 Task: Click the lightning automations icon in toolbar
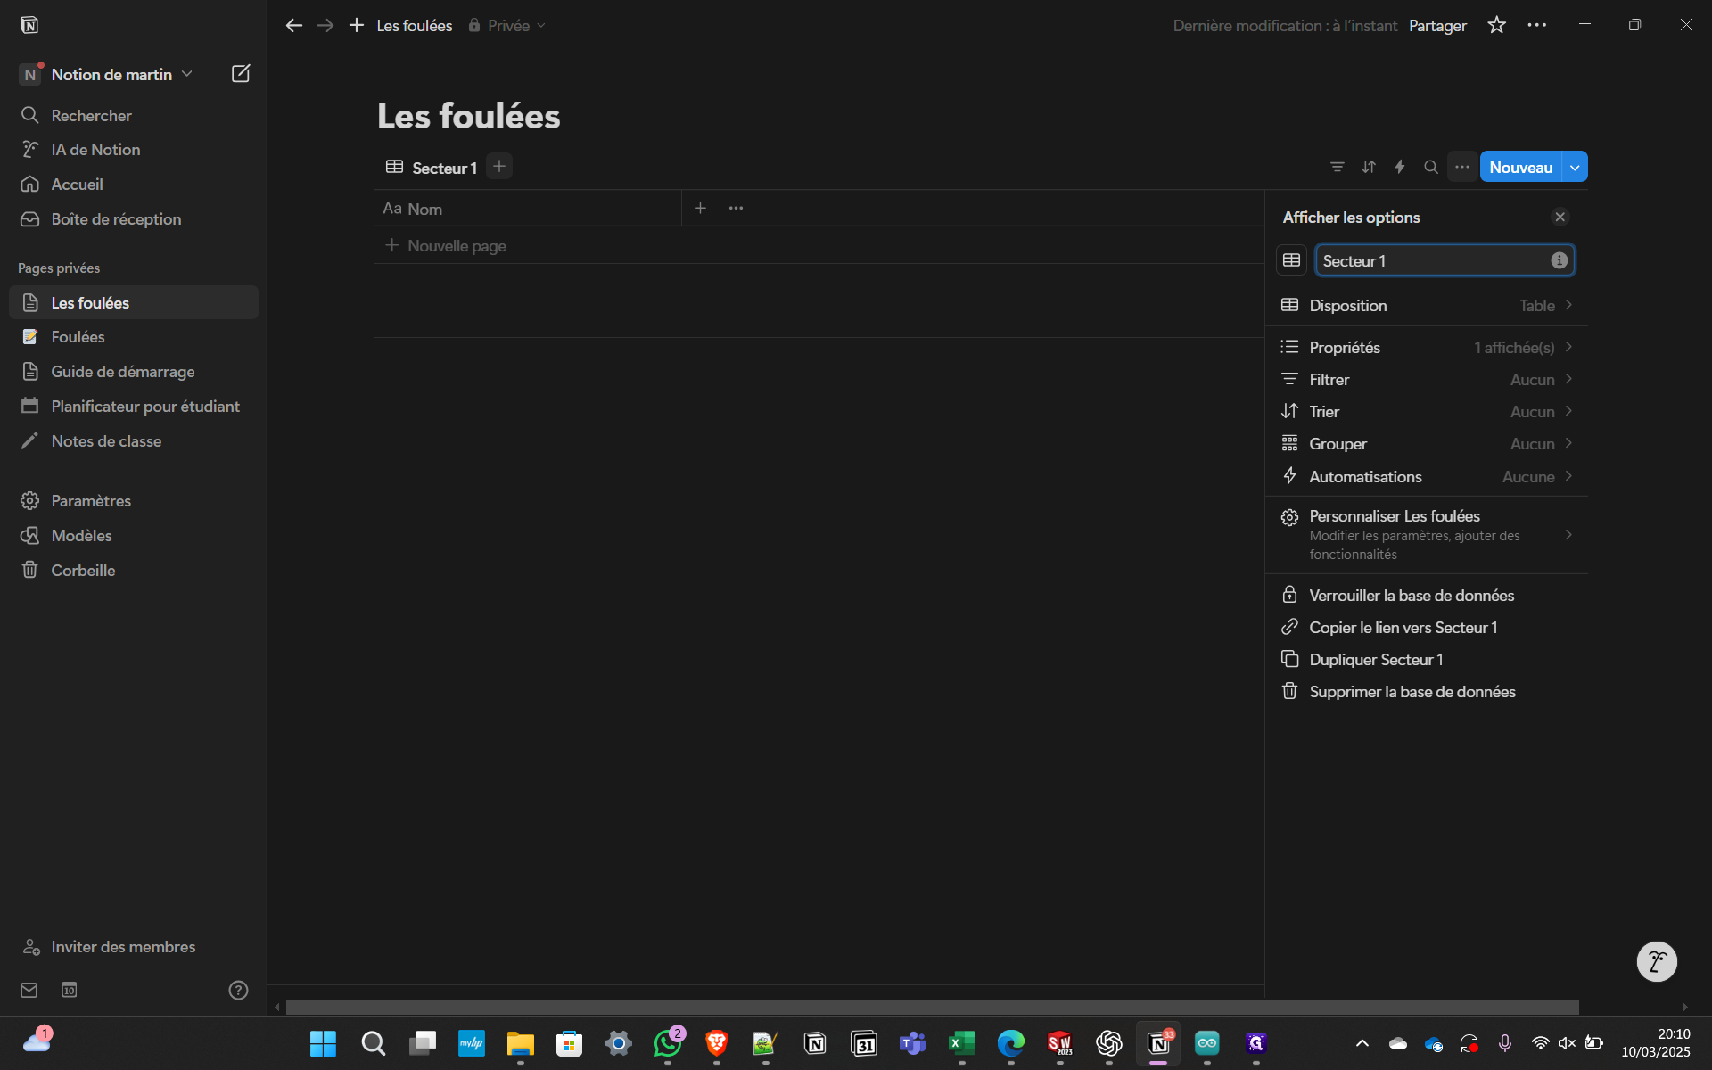tap(1400, 167)
